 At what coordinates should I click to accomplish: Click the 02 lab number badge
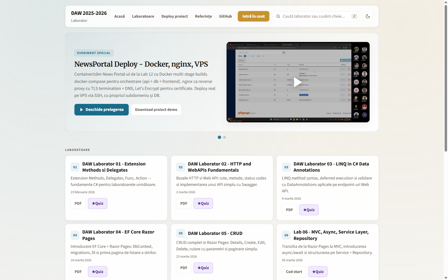coord(181,167)
